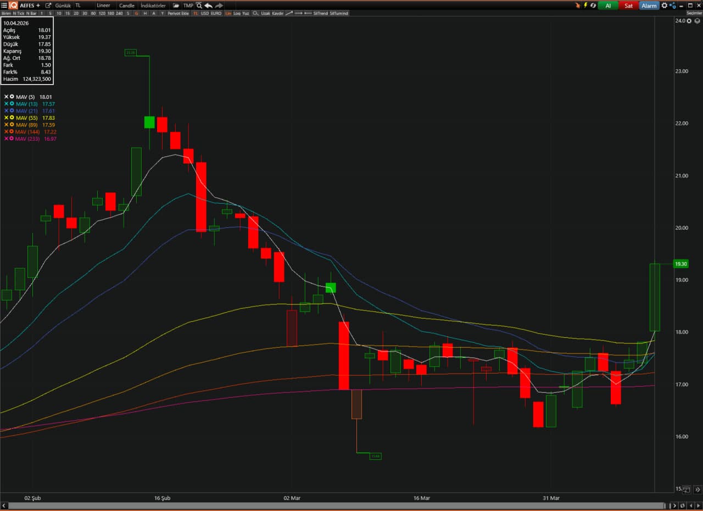Click the refresh sync icon near Al button

click(593, 5)
